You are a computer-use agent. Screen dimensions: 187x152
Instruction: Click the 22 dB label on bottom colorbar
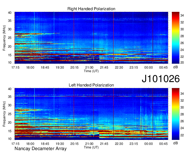(182, 135)
